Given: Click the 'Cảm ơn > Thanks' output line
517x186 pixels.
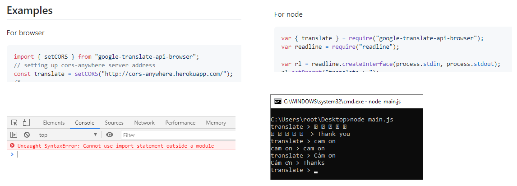Looking at the screenshot, I should [297, 163].
